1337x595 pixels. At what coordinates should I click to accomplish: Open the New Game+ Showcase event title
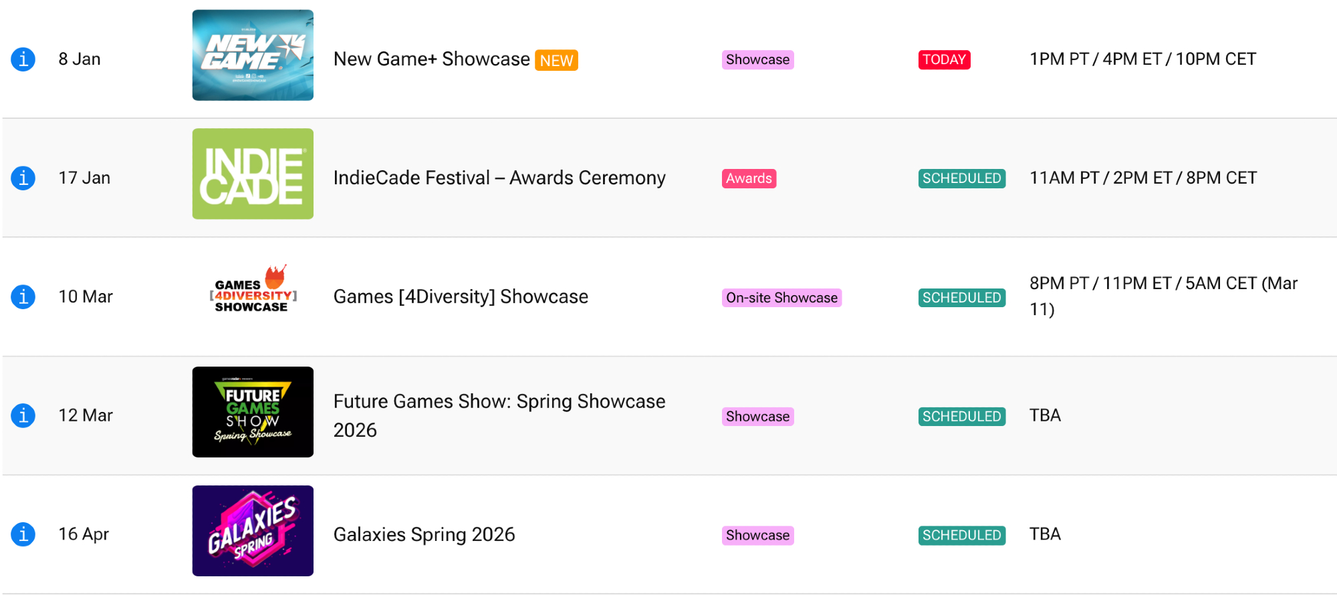point(431,59)
